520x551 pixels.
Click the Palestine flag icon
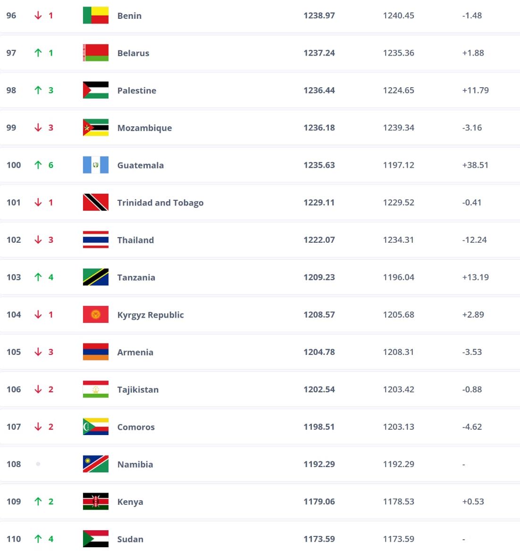(96, 90)
